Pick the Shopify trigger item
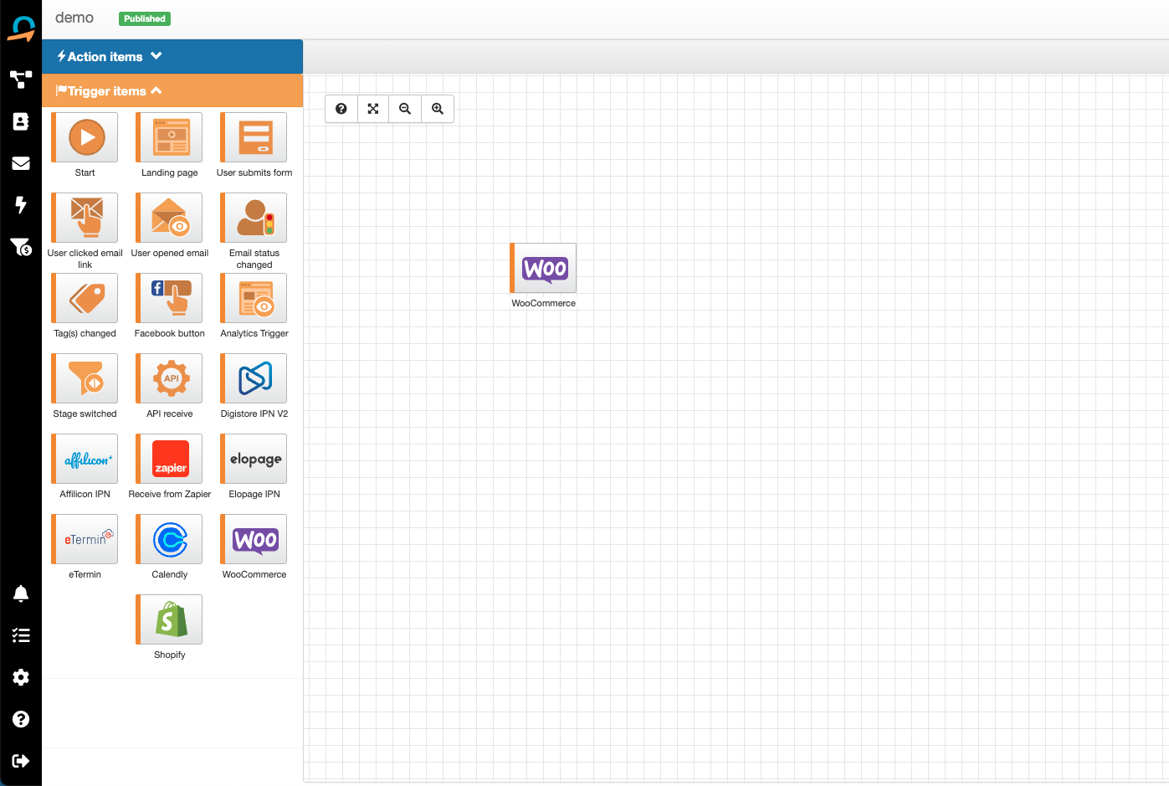Image resolution: width=1169 pixels, height=786 pixels. pyautogui.click(x=169, y=620)
